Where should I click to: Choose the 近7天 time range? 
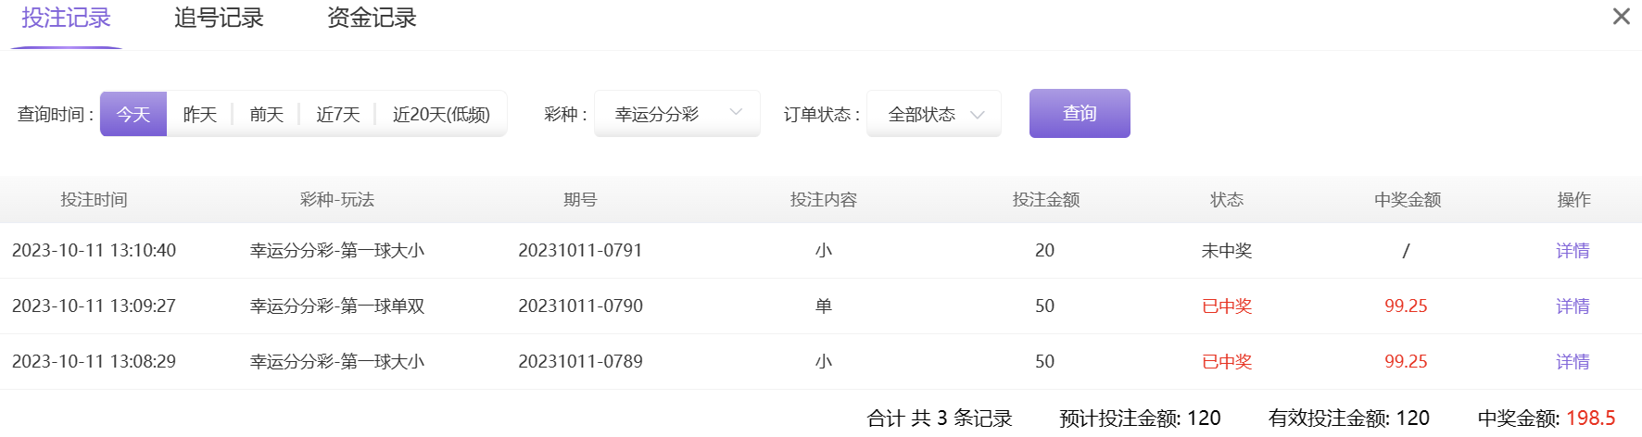coord(338,114)
